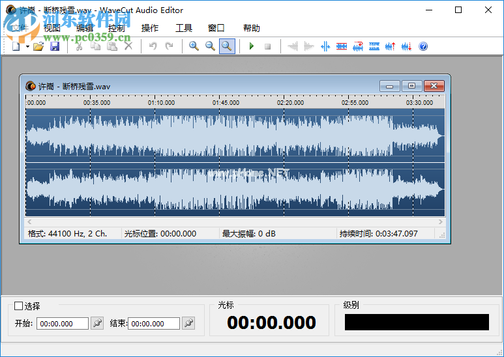Click the Open file folder icon
Screen dimensions: 504x357
click(38, 46)
